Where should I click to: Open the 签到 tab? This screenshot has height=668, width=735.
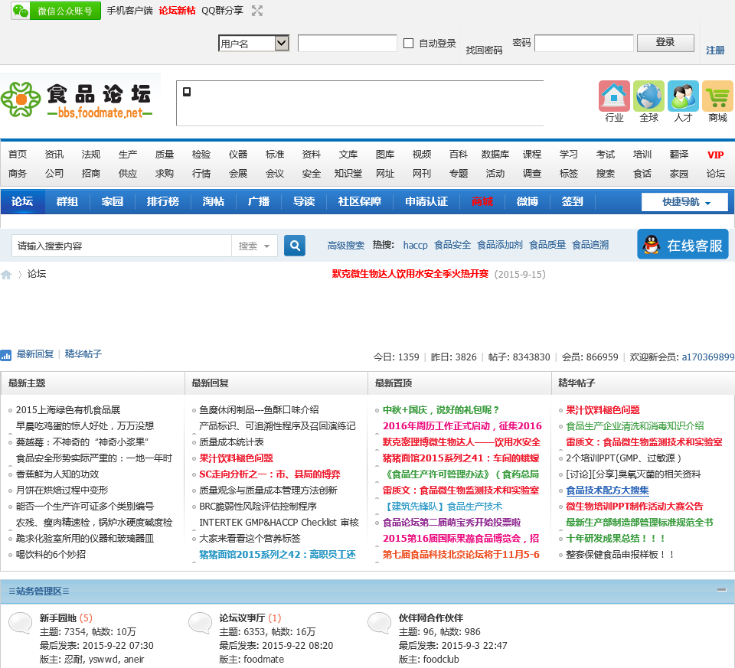[x=573, y=201]
